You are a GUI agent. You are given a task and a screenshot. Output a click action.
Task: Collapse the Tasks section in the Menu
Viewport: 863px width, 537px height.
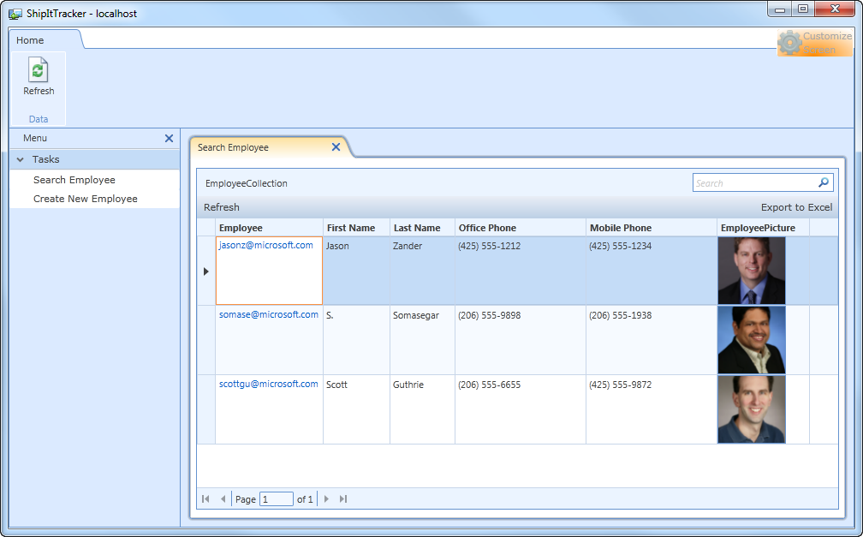point(20,159)
